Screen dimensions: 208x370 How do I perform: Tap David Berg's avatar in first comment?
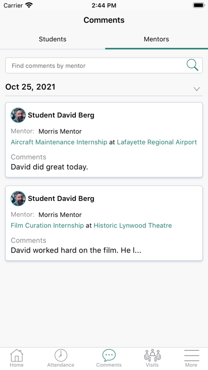(x=18, y=115)
